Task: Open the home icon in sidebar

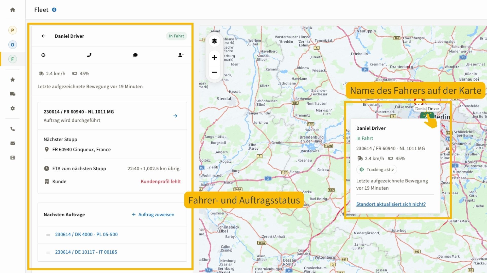Action: [12, 10]
